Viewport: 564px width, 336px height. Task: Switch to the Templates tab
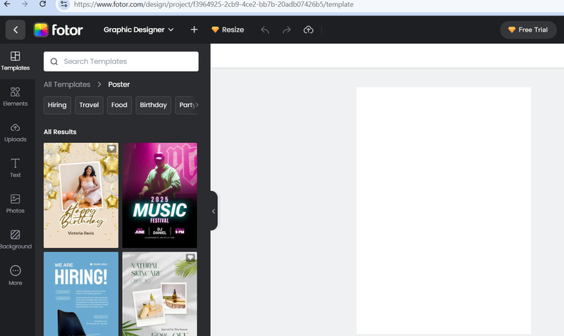tap(16, 61)
